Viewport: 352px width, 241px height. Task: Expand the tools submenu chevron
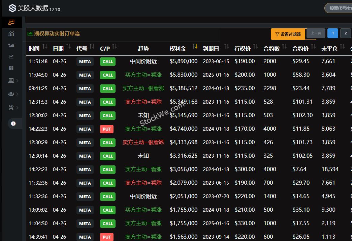point(18,108)
